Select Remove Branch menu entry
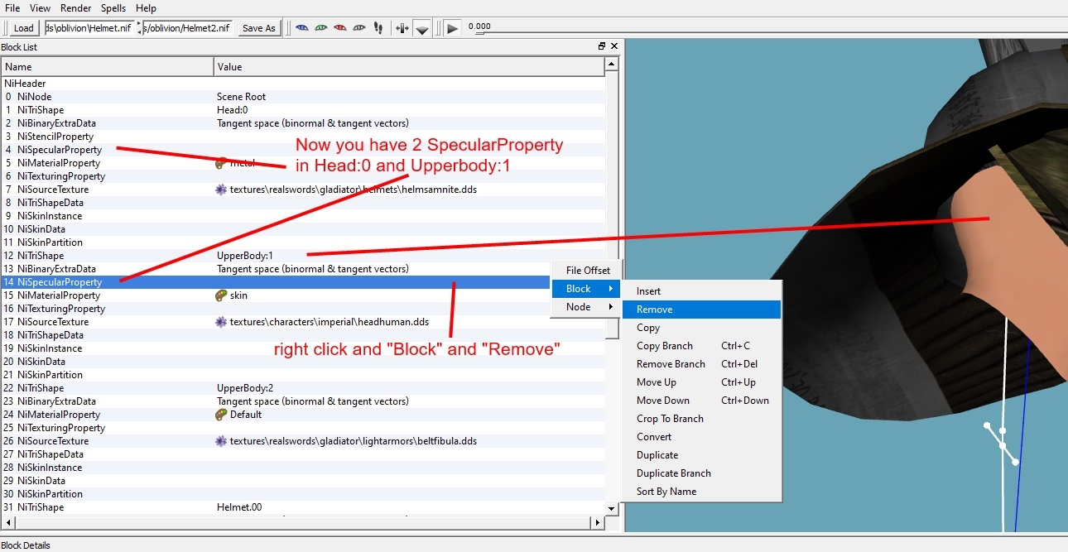Image resolution: width=1068 pixels, height=552 pixels. tap(701, 364)
